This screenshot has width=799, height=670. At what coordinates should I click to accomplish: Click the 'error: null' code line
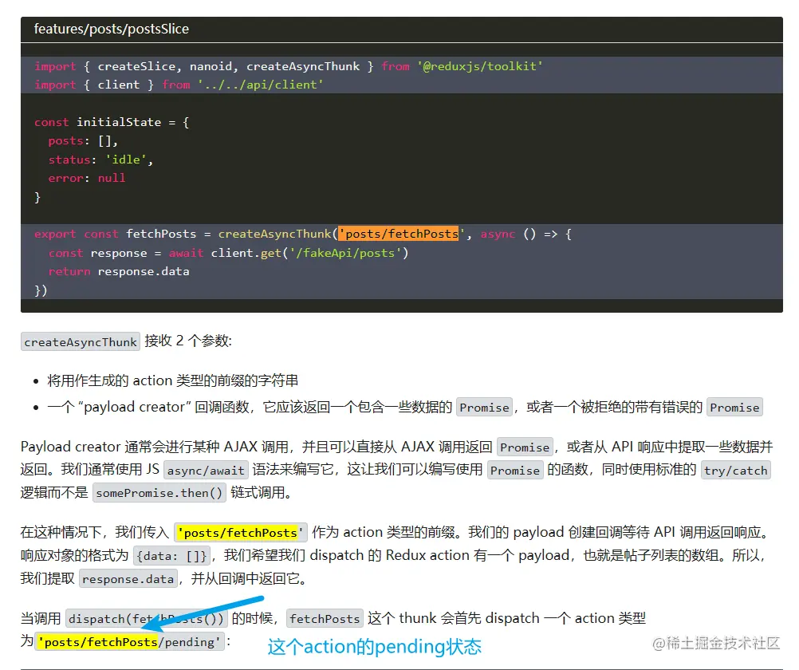coord(87,178)
